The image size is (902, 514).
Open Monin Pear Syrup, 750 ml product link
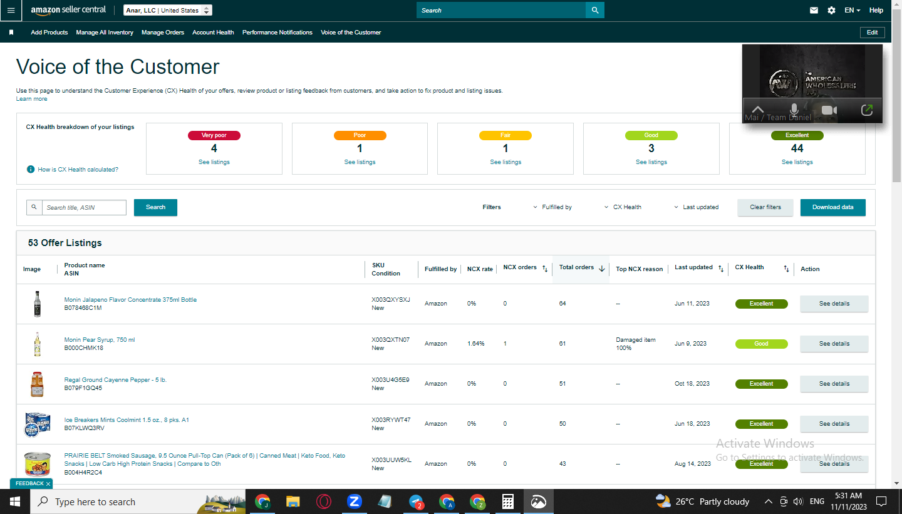(x=100, y=340)
